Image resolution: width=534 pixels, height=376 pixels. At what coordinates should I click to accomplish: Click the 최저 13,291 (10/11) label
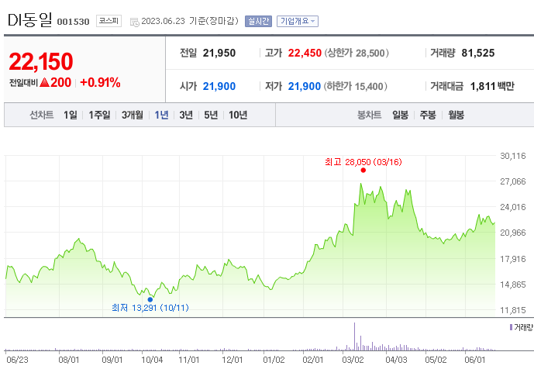coord(150,308)
